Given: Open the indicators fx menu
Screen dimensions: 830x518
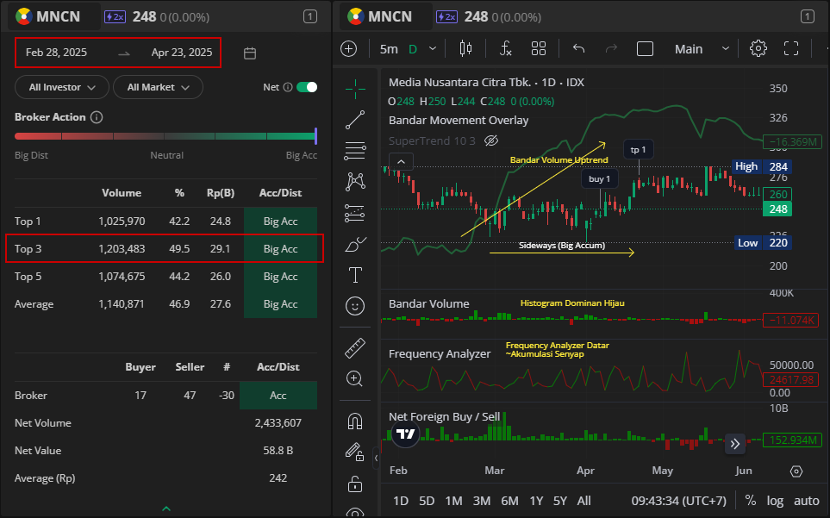Looking at the screenshot, I should tap(506, 48).
